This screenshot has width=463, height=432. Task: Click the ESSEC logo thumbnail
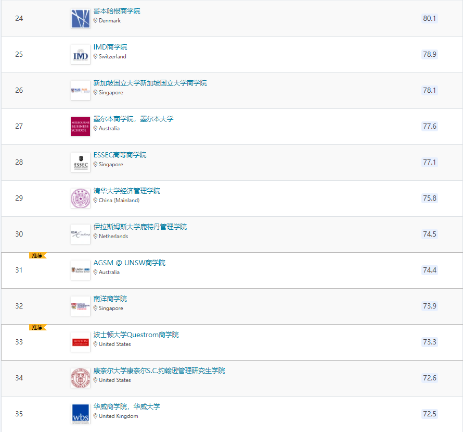(x=80, y=163)
